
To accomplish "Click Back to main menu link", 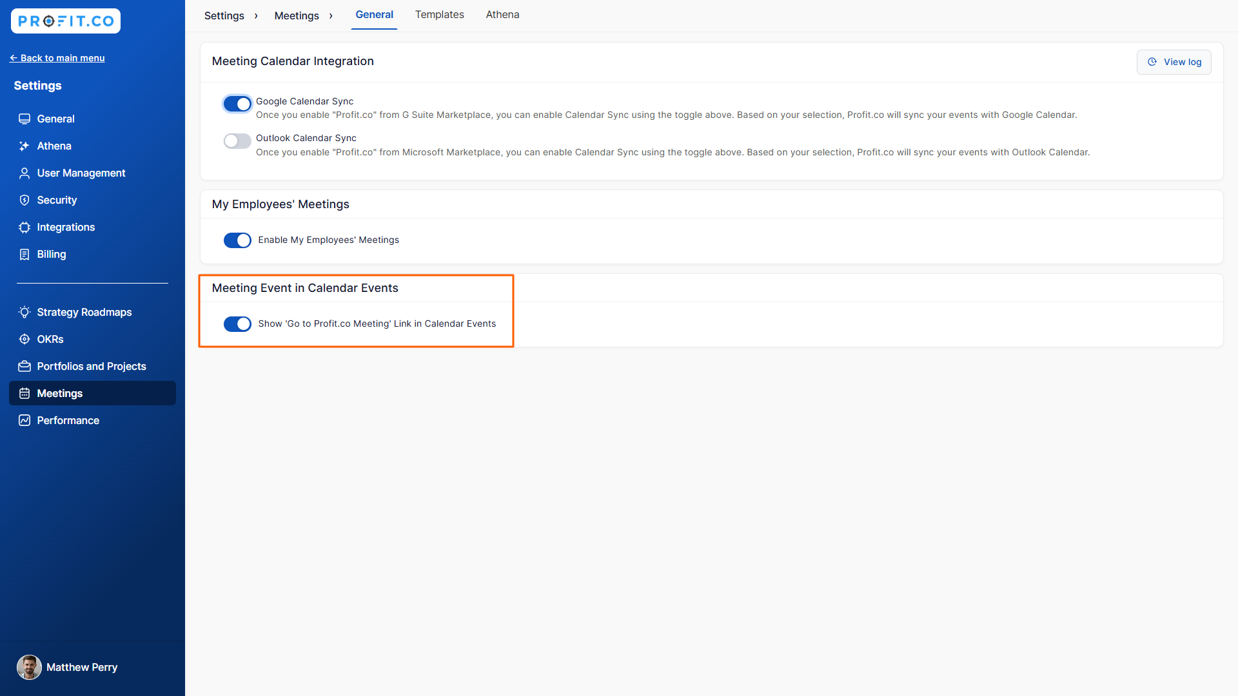I will [x=57, y=58].
